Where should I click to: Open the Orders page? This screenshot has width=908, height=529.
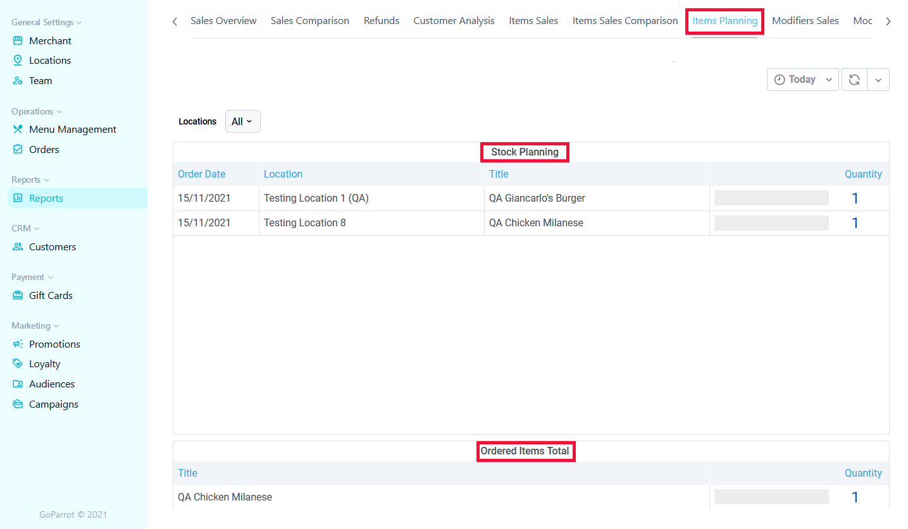(x=44, y=149)
